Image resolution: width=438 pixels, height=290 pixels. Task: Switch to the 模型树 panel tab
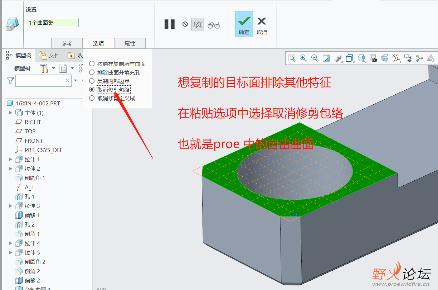point(19,55)
